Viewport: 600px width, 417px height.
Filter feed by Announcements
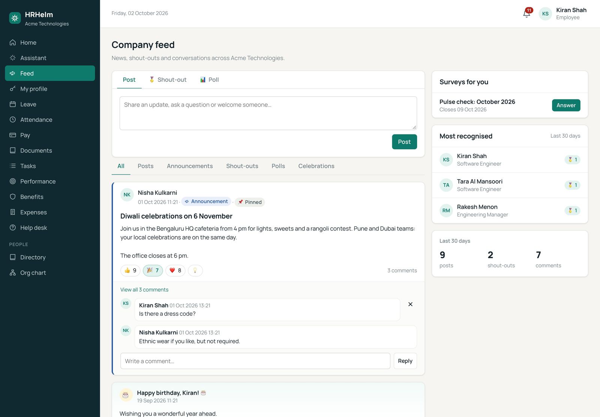pos(190,166)
